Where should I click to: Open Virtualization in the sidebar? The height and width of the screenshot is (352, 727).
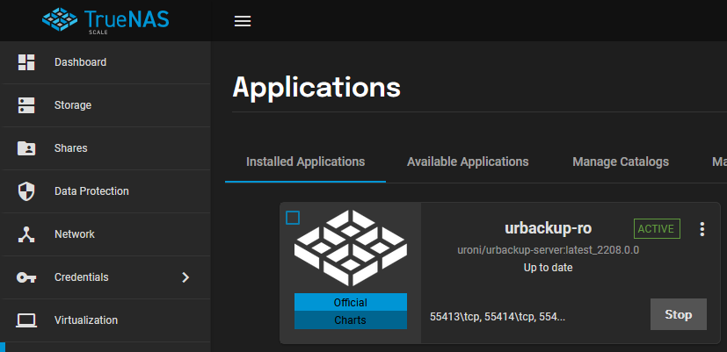click(x=106, y=320)
